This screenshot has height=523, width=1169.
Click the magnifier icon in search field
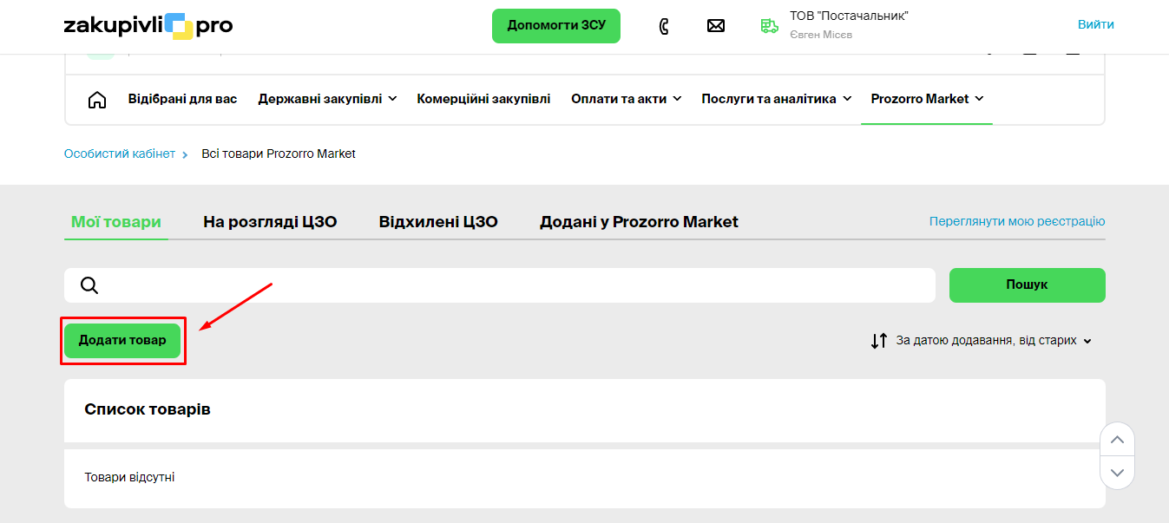pos(89,285)
